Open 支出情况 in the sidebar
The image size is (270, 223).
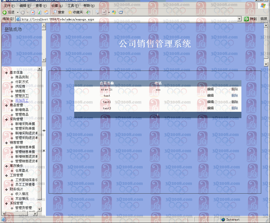tap(22, 199)
